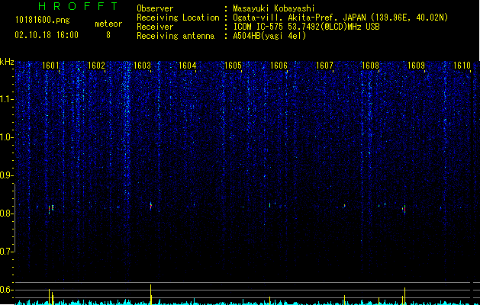Click the meteor count value 8

pyautogui.click(x=108, y=35)
